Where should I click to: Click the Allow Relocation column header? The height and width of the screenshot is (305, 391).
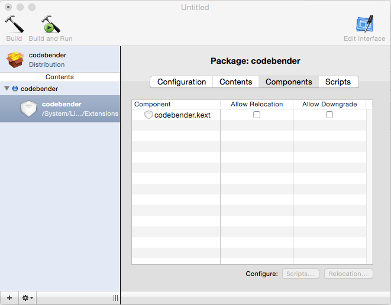[x=257, y=104]
